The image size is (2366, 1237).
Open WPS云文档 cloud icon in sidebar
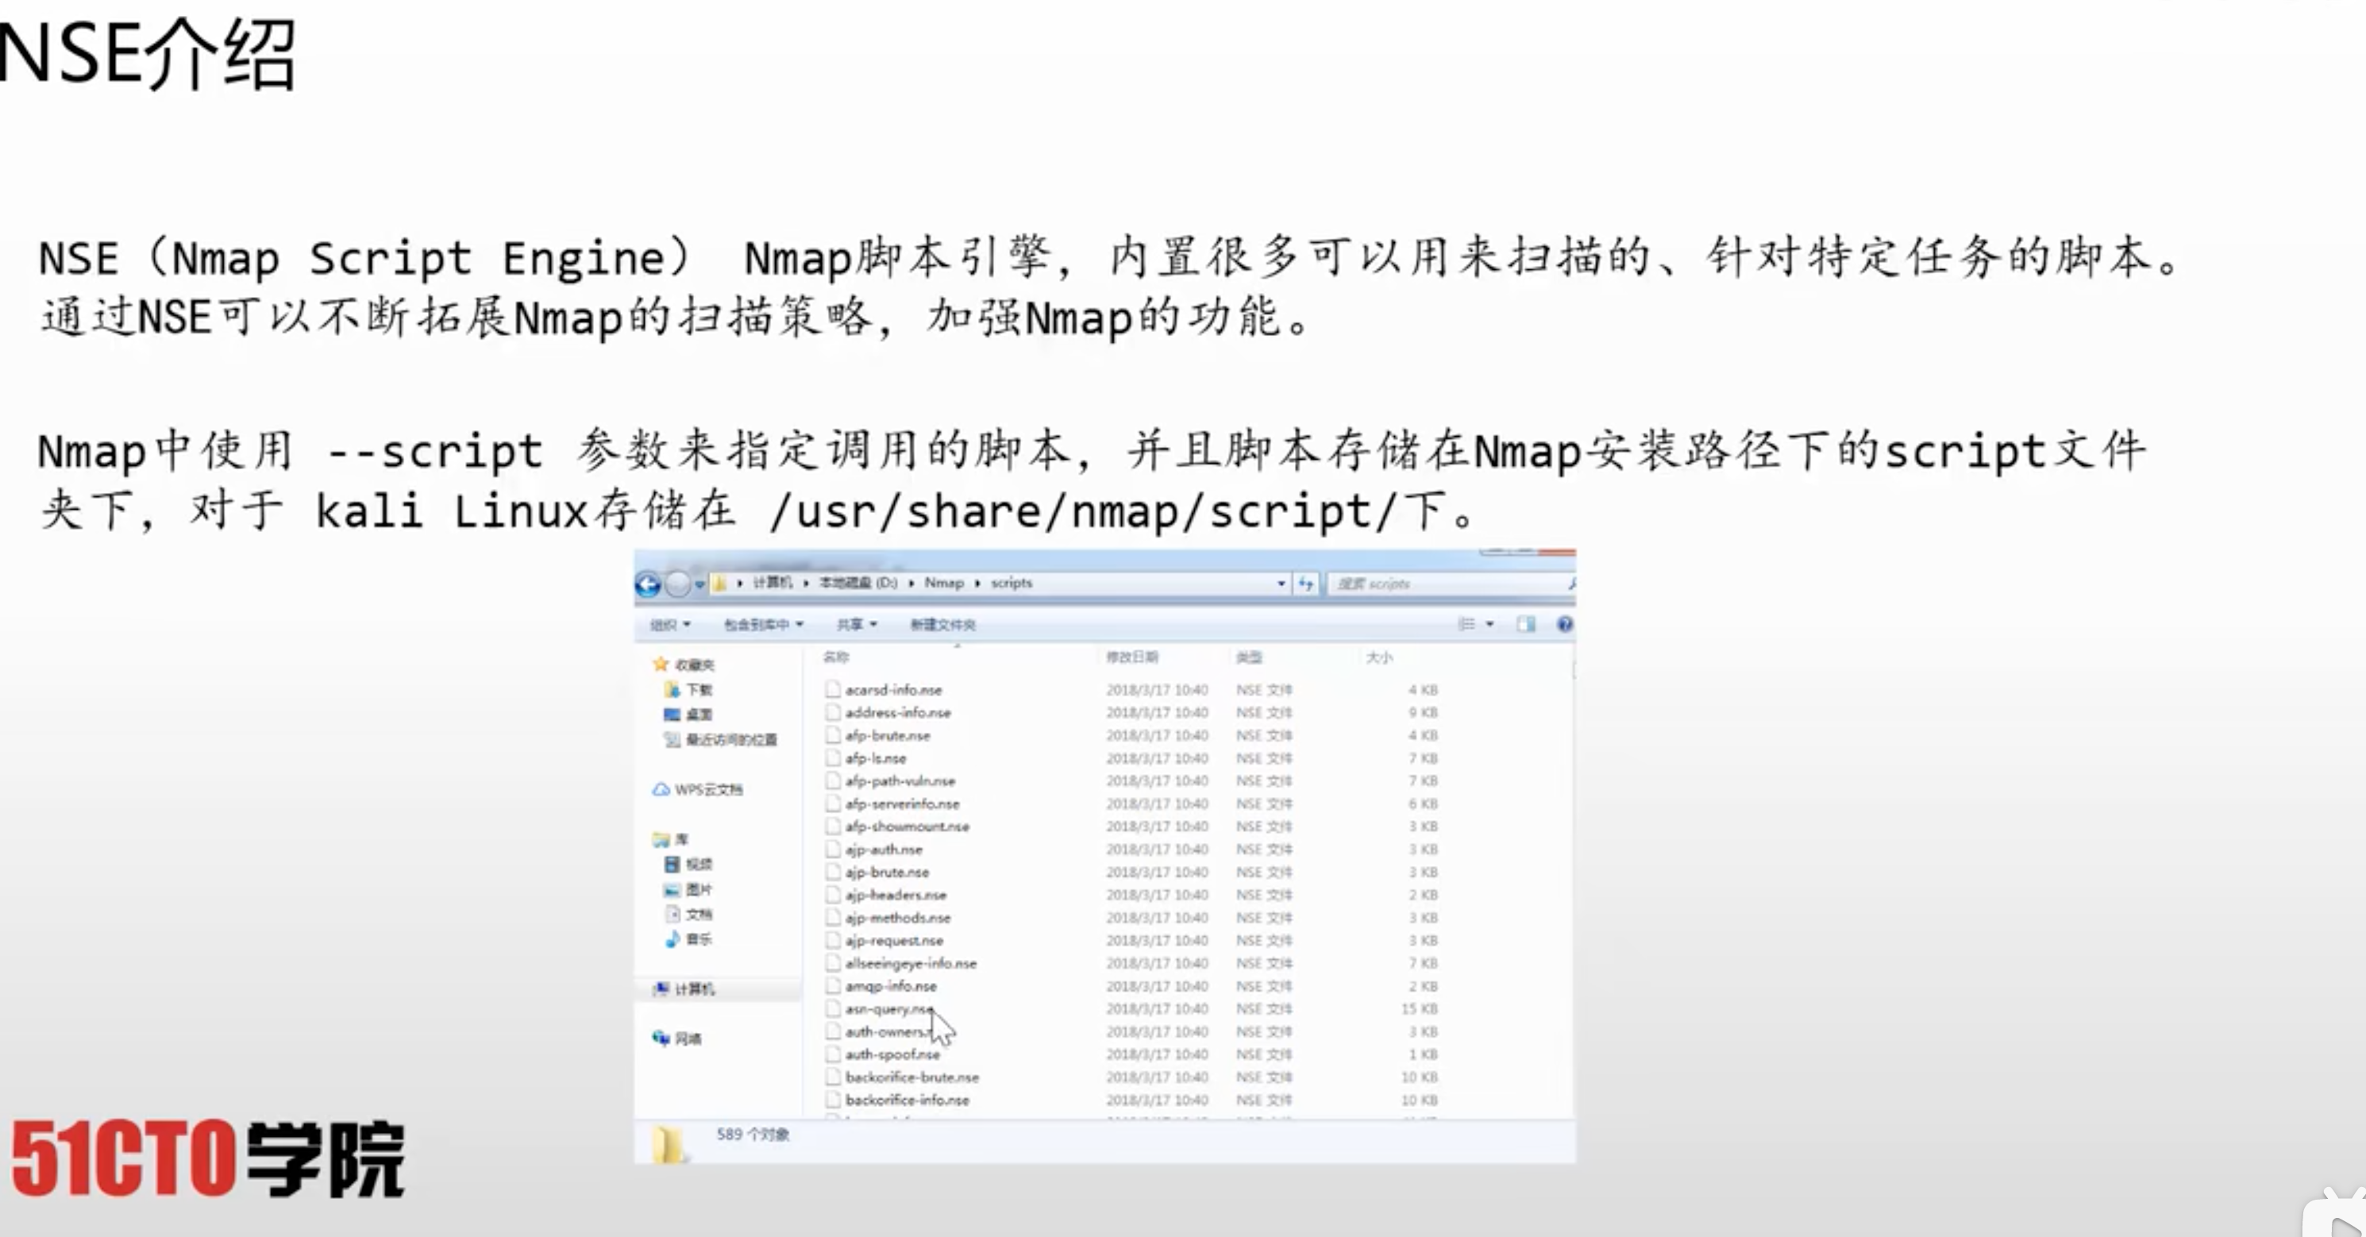[661, 790]
